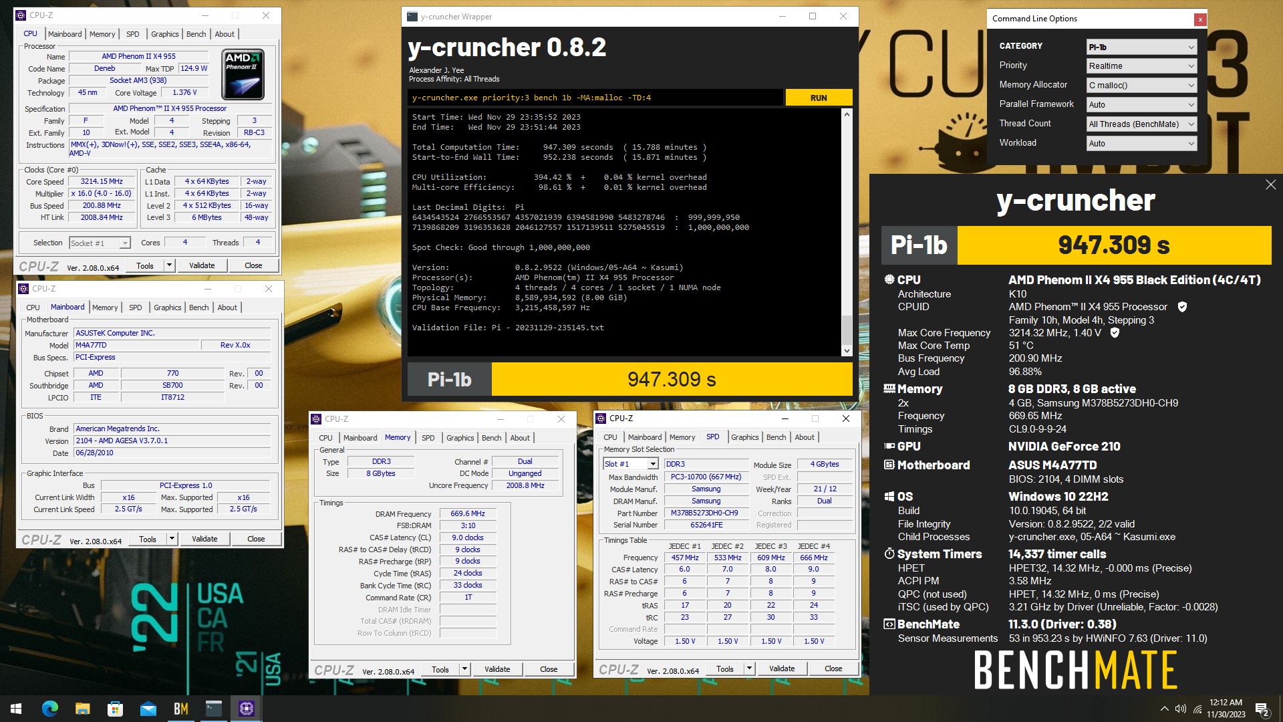Switch to Bench tab in top CPU-Z window
The height and width of the screenshot is (722, 1283).
point(196,34)
